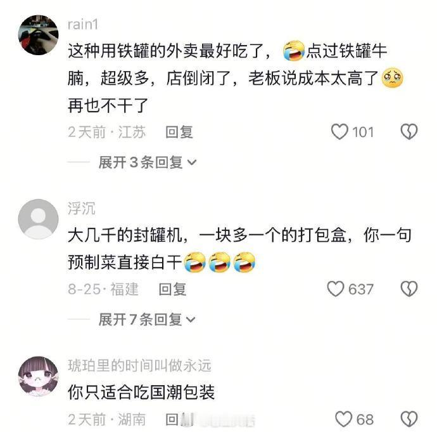Image resolution: width=437 pixels, height=432 pixels.
Task: Like 浮沉's comment showing 637 likes
Action: pyautogui.click(x=336, y=289)
